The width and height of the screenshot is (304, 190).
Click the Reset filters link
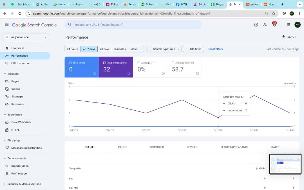point(215,49)
